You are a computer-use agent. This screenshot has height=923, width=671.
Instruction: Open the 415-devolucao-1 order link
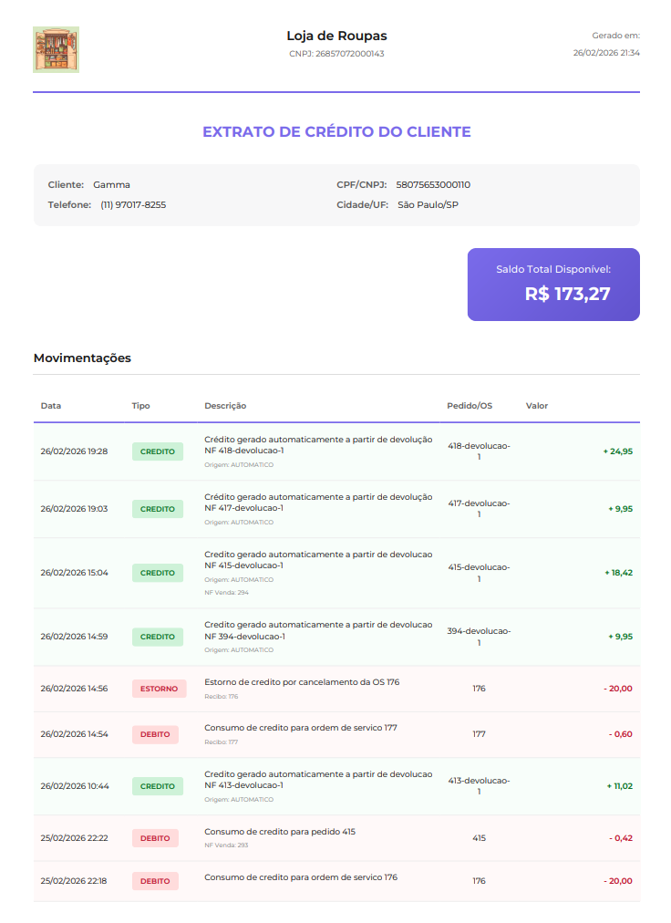[479, 573]
